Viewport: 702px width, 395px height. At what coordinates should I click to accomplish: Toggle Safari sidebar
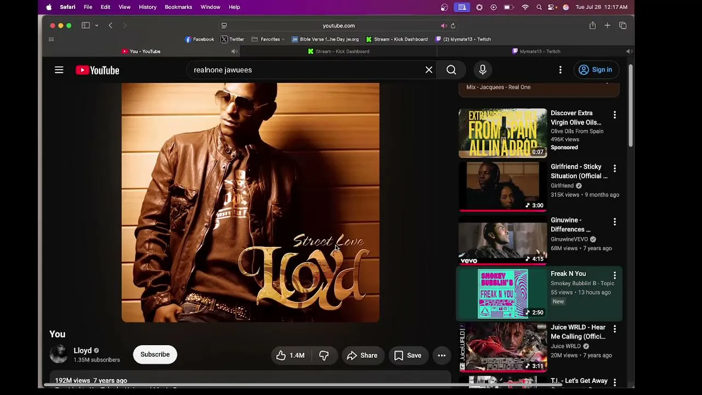pos(86,25)
